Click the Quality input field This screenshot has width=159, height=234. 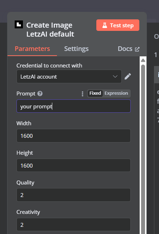[x=73, y=195]
